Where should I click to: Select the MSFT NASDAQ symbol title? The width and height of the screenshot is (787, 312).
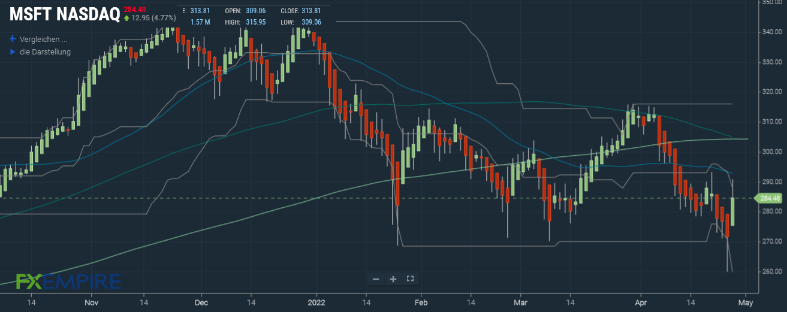[64, 15]
